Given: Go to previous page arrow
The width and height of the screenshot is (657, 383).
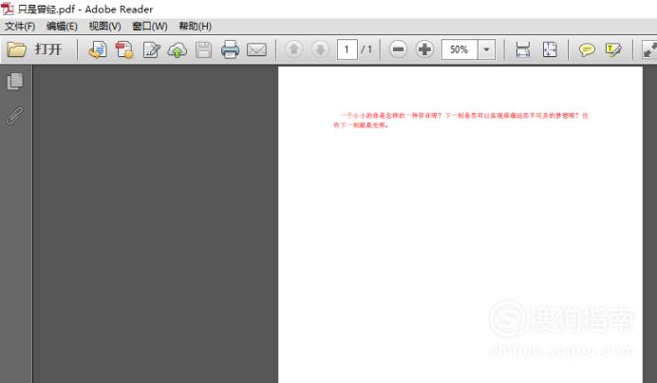Looking at the screenshot, I should tap(293, 49).
